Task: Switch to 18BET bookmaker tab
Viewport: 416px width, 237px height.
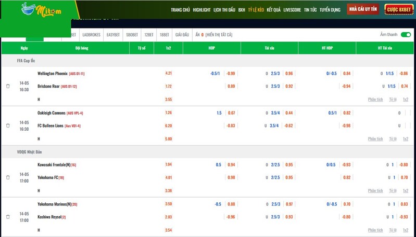Action: click(164, 35)
